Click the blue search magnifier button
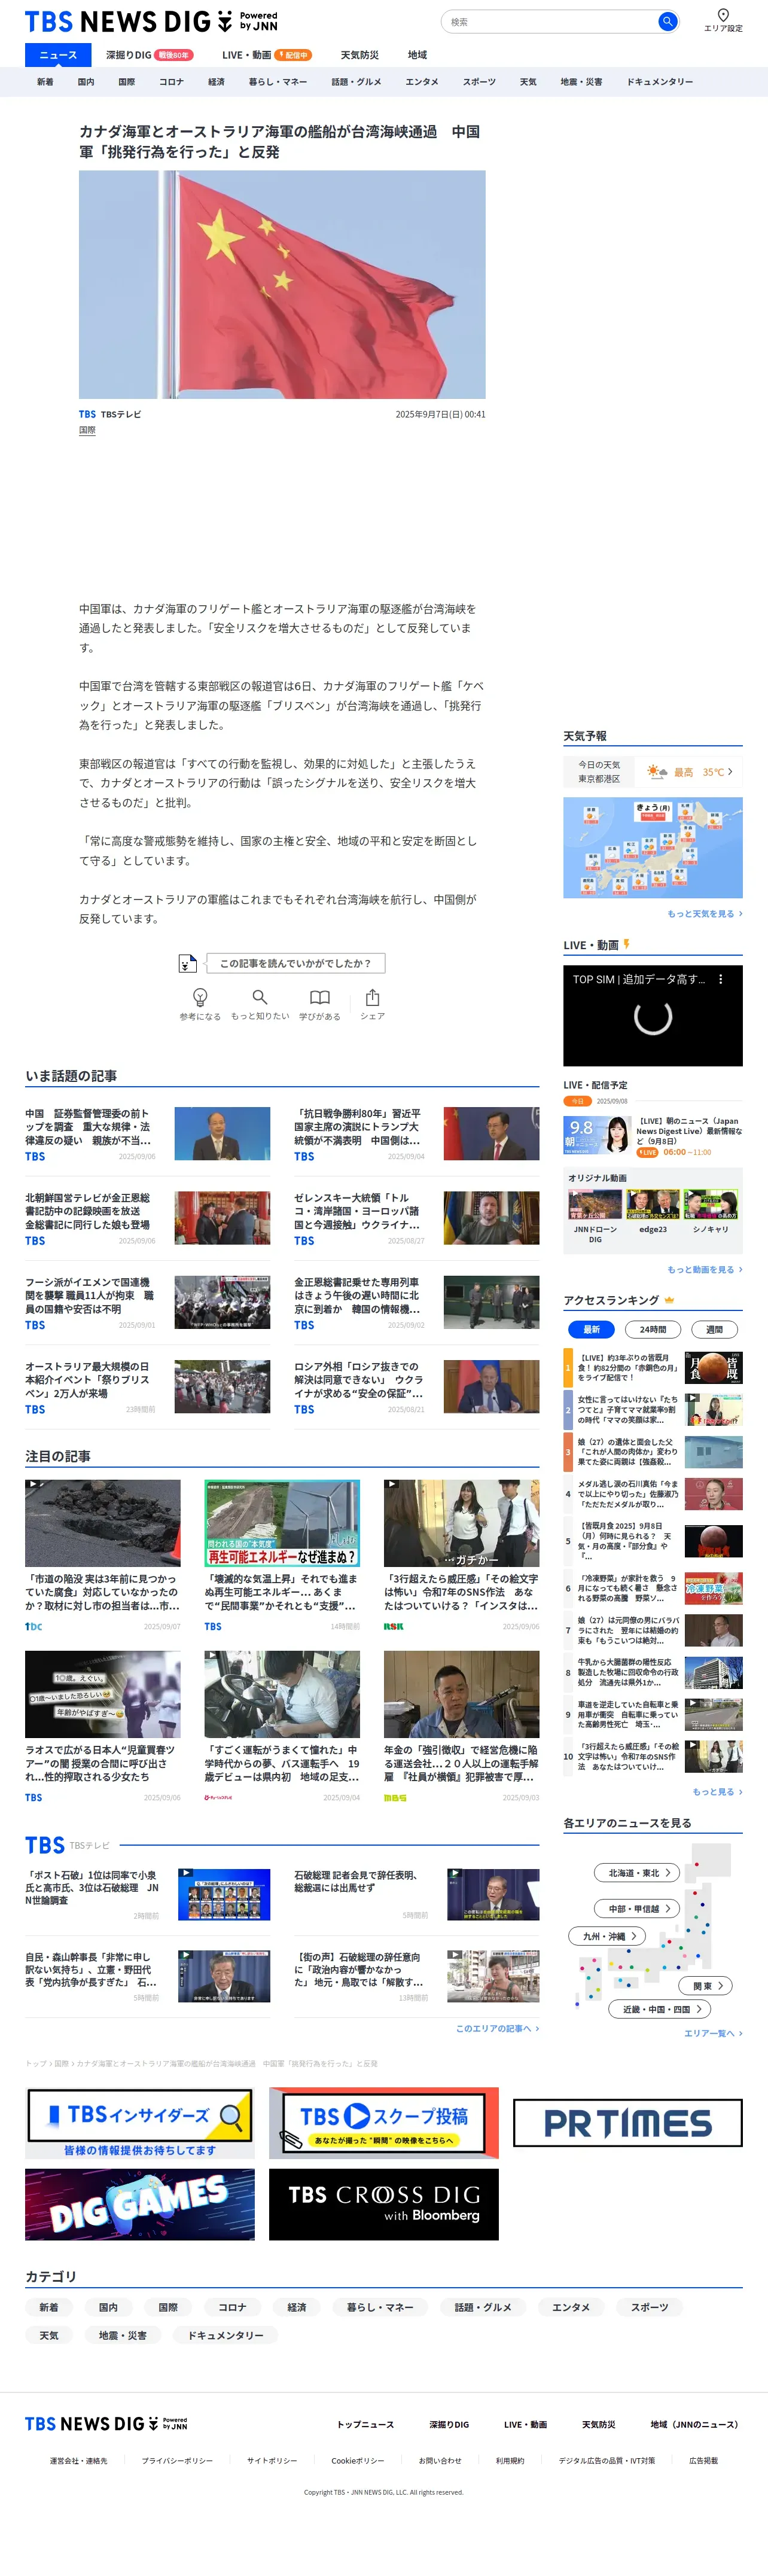Image resolution: width=768 pixels, height=2576 pixels. tap(667, 21)
